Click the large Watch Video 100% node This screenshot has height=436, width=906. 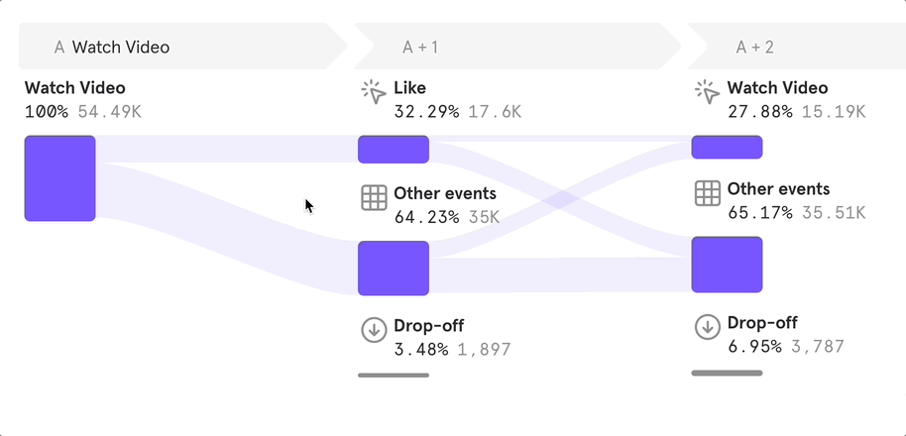[x=59, y=178]
